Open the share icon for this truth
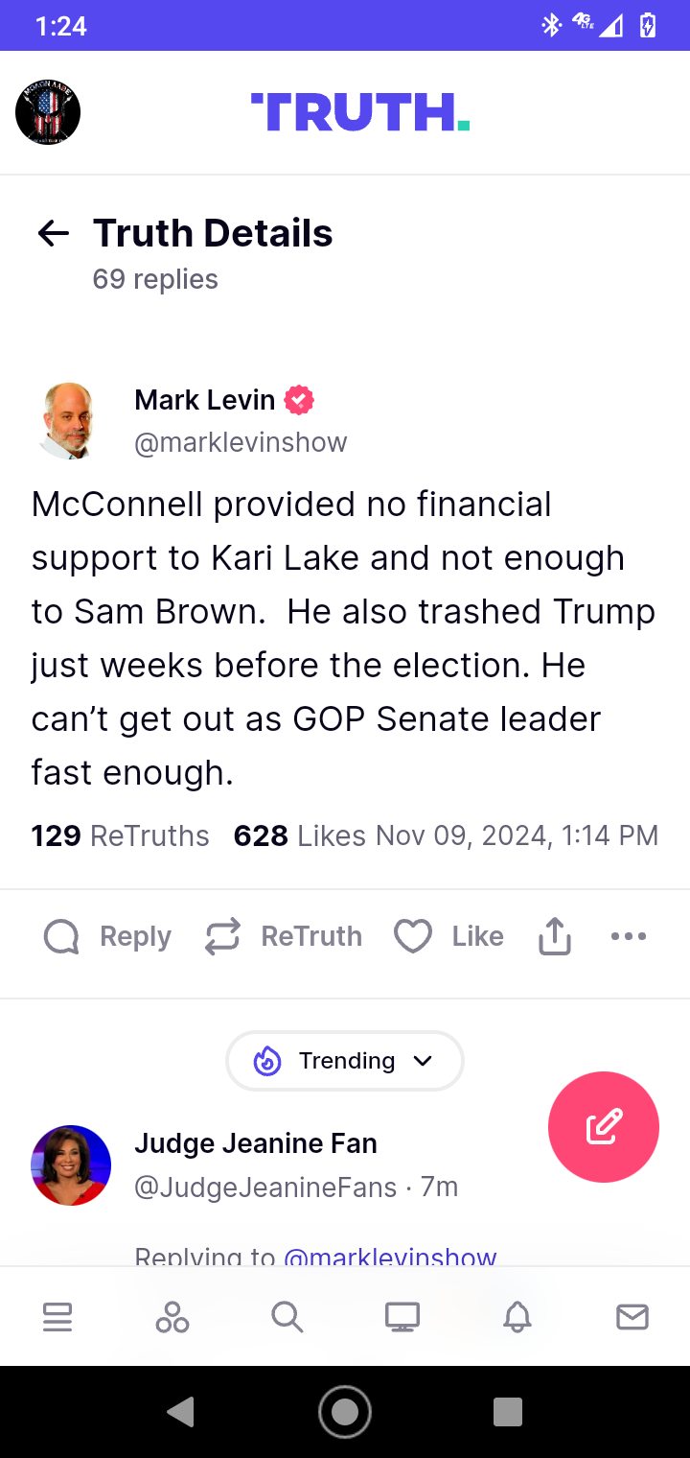Image resolution: width=690 pixels, height=1458 pixels. pos(555,936)
